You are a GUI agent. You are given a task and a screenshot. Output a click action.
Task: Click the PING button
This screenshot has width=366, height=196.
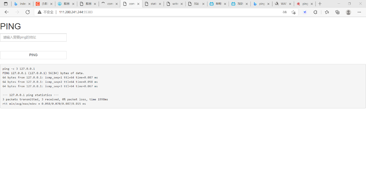tap(33, 55)
